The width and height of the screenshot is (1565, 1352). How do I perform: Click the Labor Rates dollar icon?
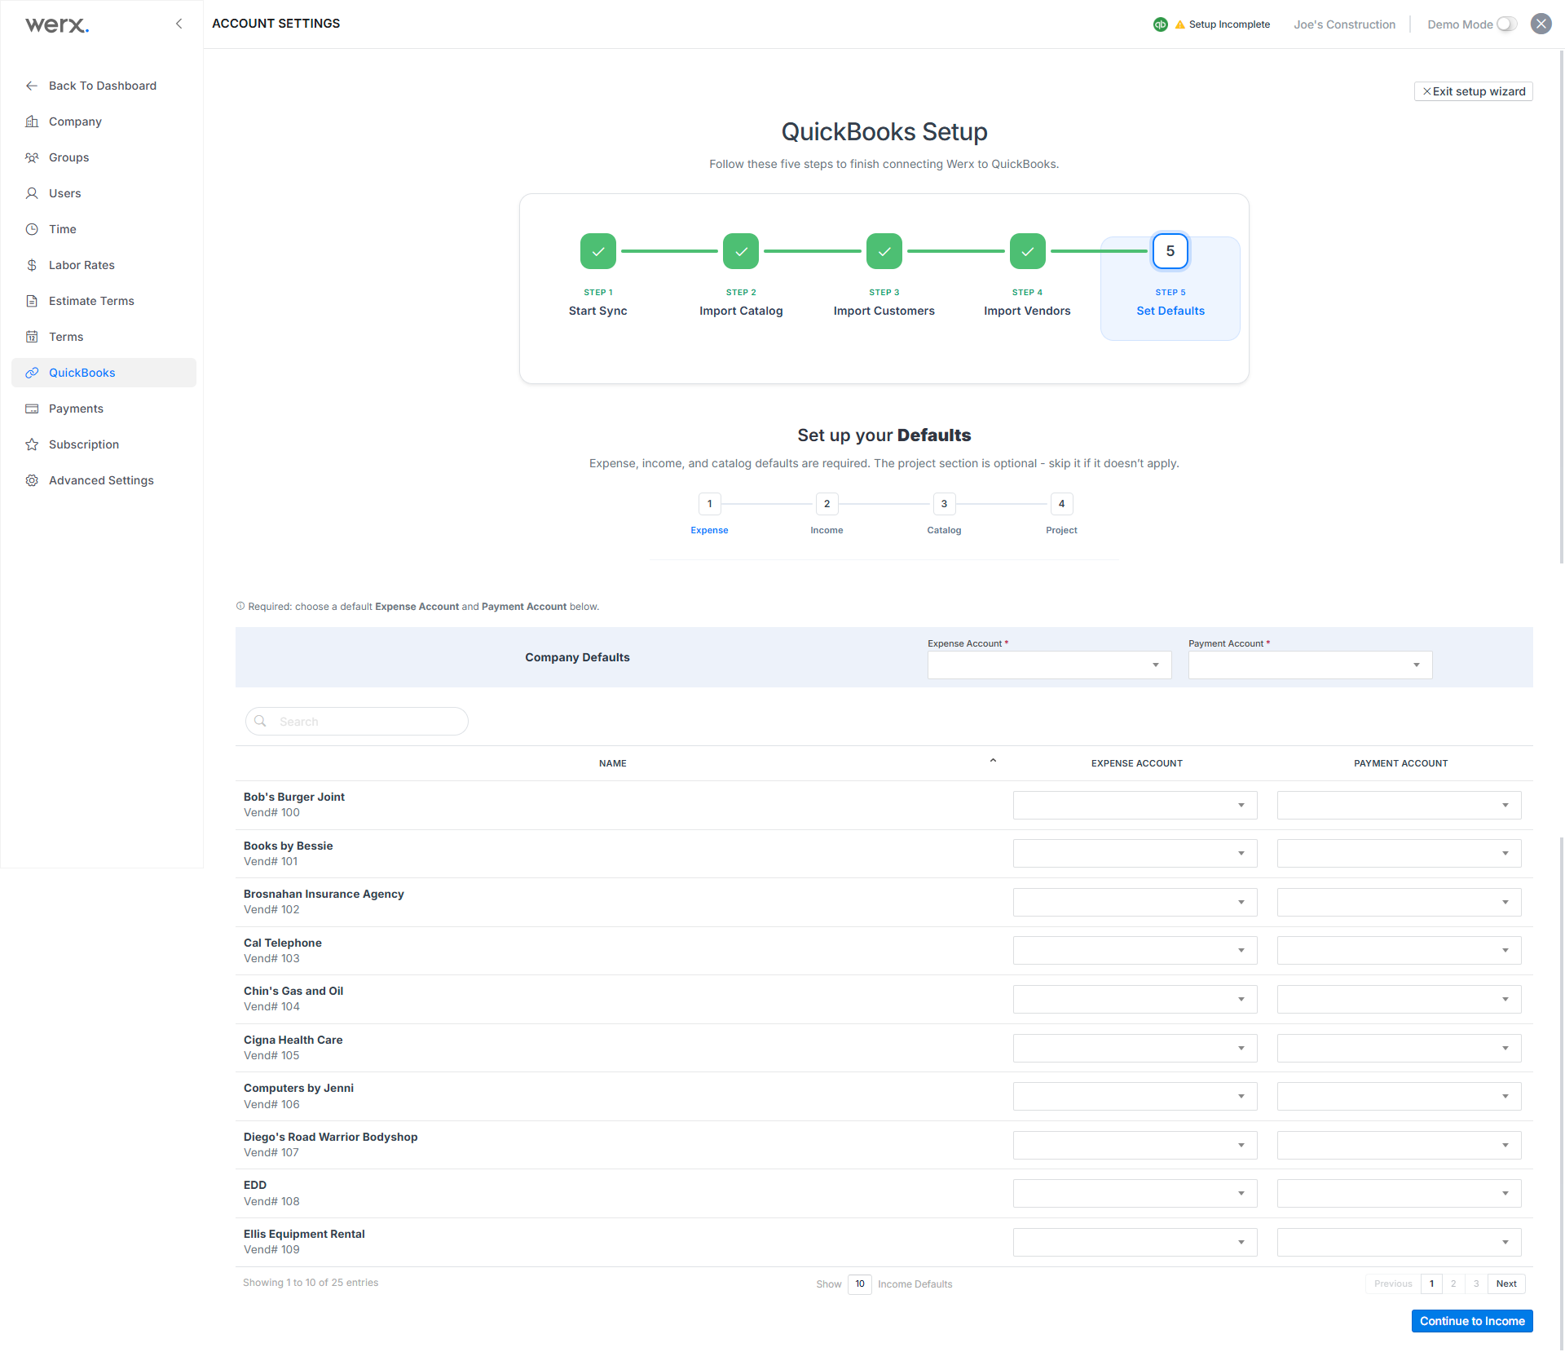pyautogui.click(x=32, y=265)
